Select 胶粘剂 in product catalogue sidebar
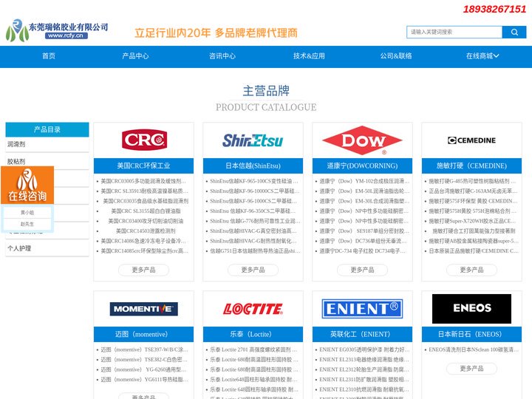532x399 pixels. click(x=47, y=162)
